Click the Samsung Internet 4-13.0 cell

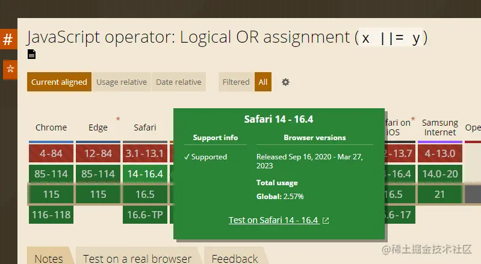click(440, 153)
